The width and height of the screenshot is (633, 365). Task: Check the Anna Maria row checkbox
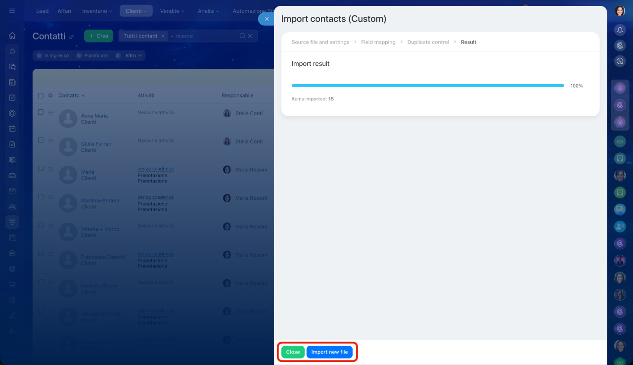pyautogui.click(x=41, y=112)
